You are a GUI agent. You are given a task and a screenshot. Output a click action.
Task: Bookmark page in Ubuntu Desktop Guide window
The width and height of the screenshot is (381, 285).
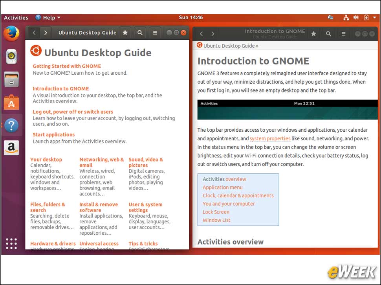(125, 33)
